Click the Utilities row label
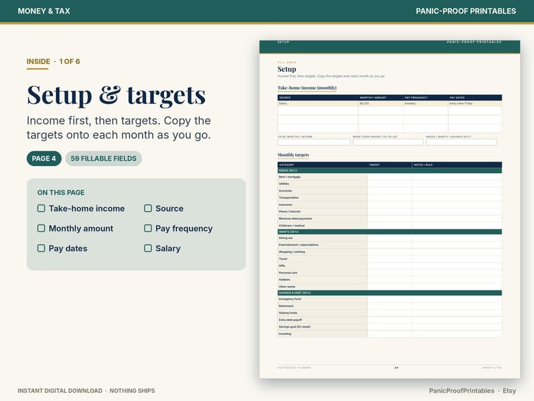Screen dimensions: 534x401 284,184
